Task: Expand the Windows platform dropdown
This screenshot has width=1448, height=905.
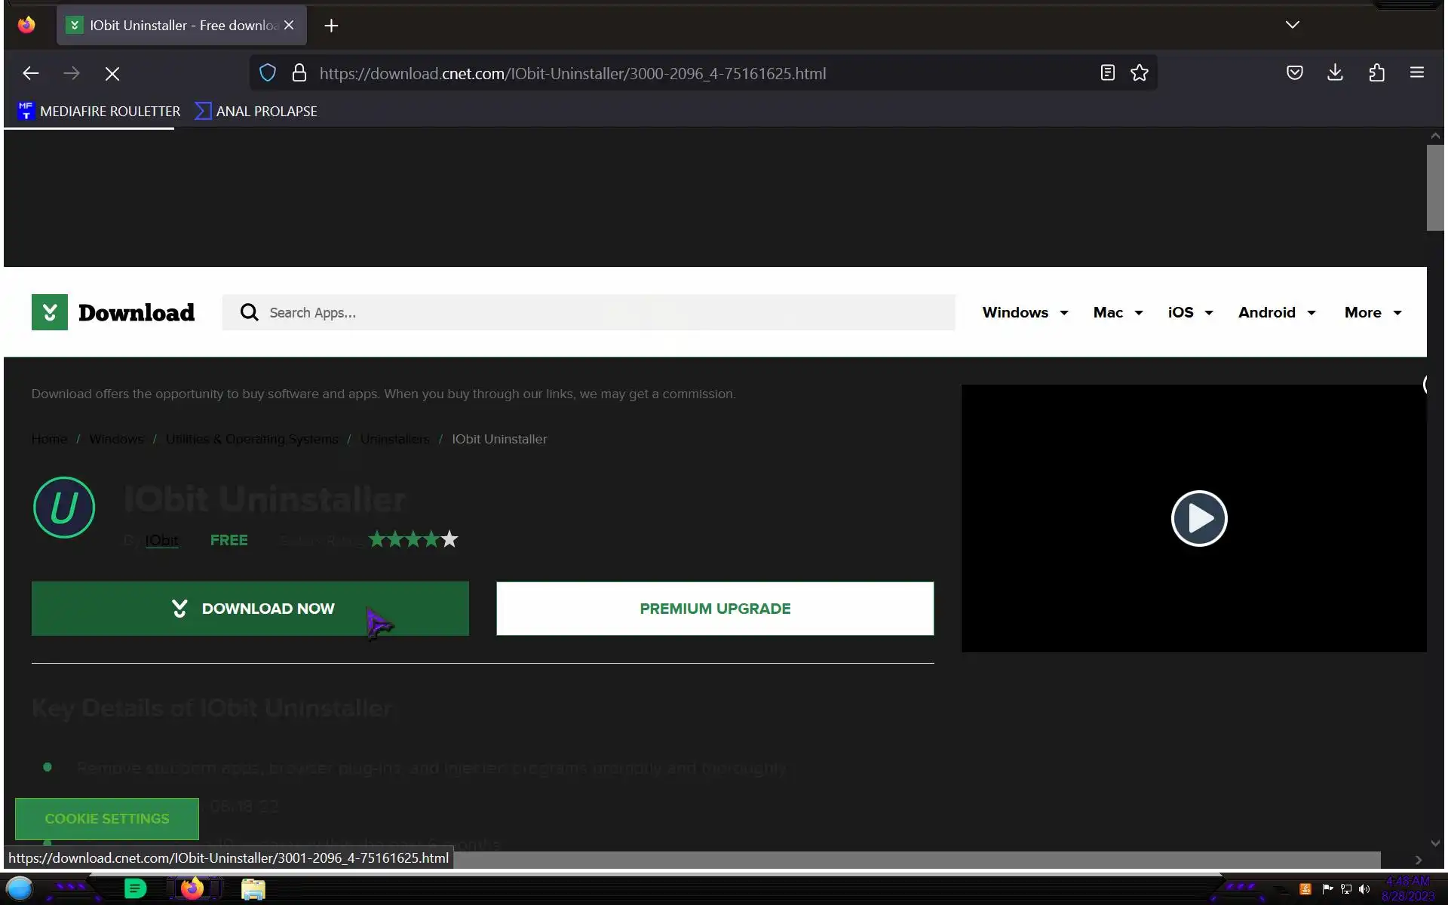Action: click(1025, 312)
